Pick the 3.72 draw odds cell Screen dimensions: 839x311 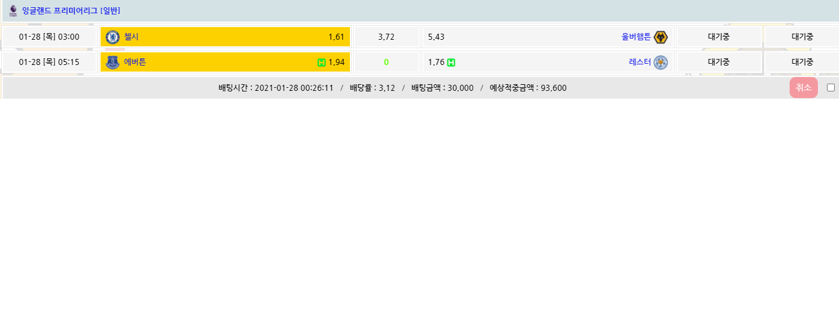[x=386, y=37]
